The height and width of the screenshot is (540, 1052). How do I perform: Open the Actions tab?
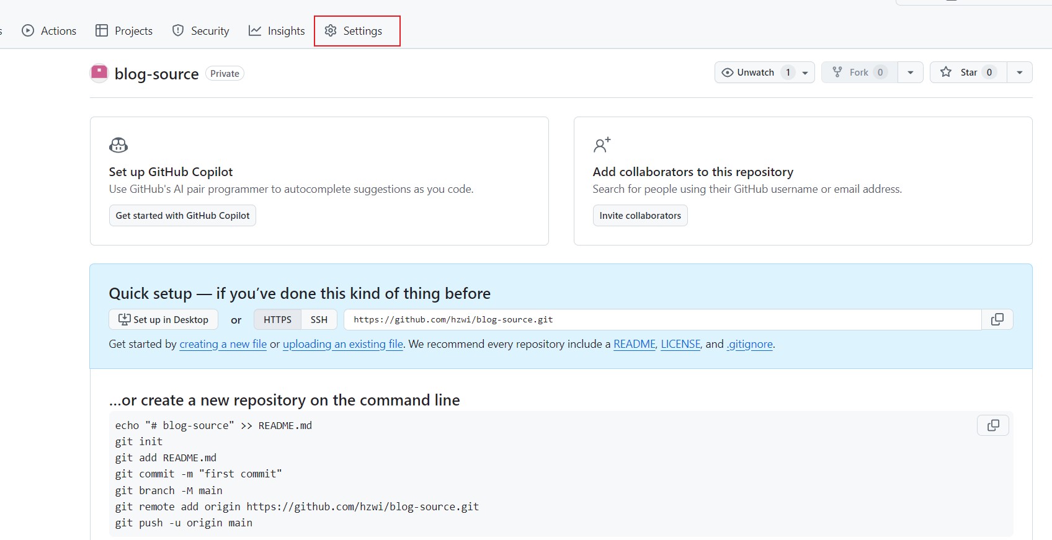49,31
